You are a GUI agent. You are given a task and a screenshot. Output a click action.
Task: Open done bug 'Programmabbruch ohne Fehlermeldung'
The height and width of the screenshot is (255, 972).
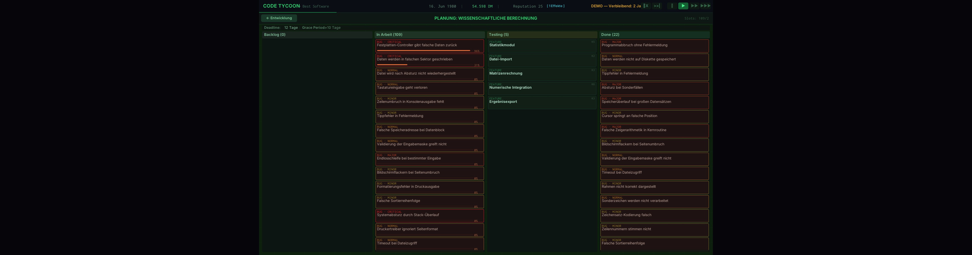tap(654, 45)
